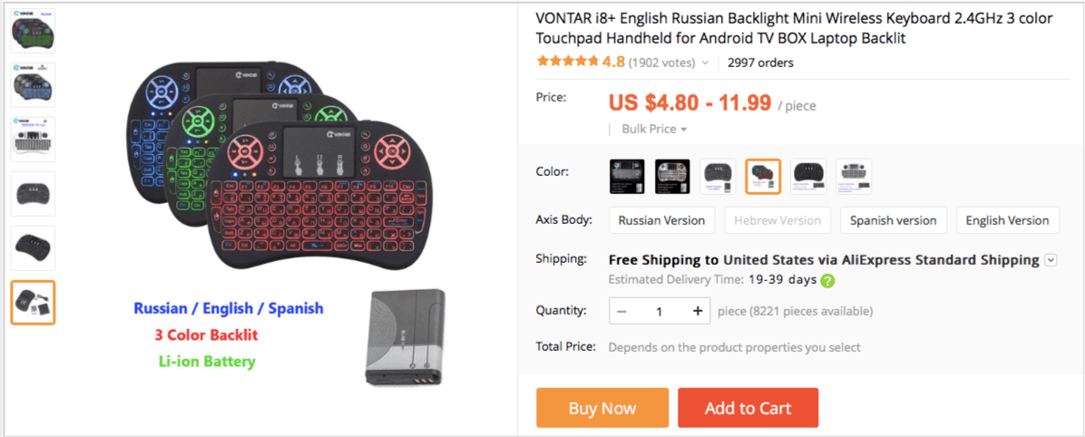Show the white keyboard gallery thumbnail
The width and height of the screenshot is (1085, 437).
point(34,139)
